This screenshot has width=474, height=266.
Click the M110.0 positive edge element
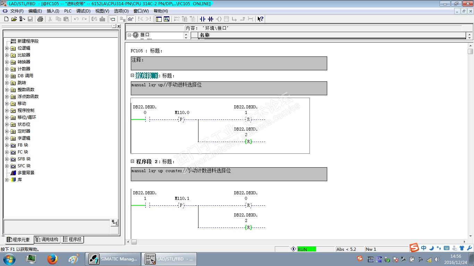[180, 119]
